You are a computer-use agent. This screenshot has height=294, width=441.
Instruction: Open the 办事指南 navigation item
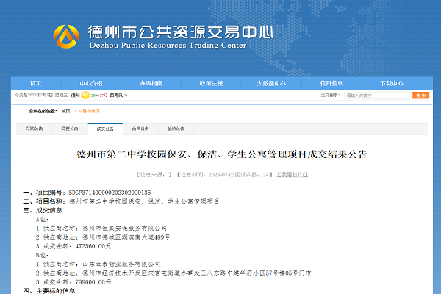pyautogui.click(x=151, y=83)
